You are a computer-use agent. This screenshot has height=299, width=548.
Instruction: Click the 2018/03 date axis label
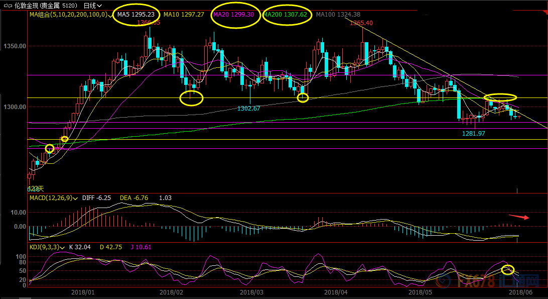[x=251, y=292]
